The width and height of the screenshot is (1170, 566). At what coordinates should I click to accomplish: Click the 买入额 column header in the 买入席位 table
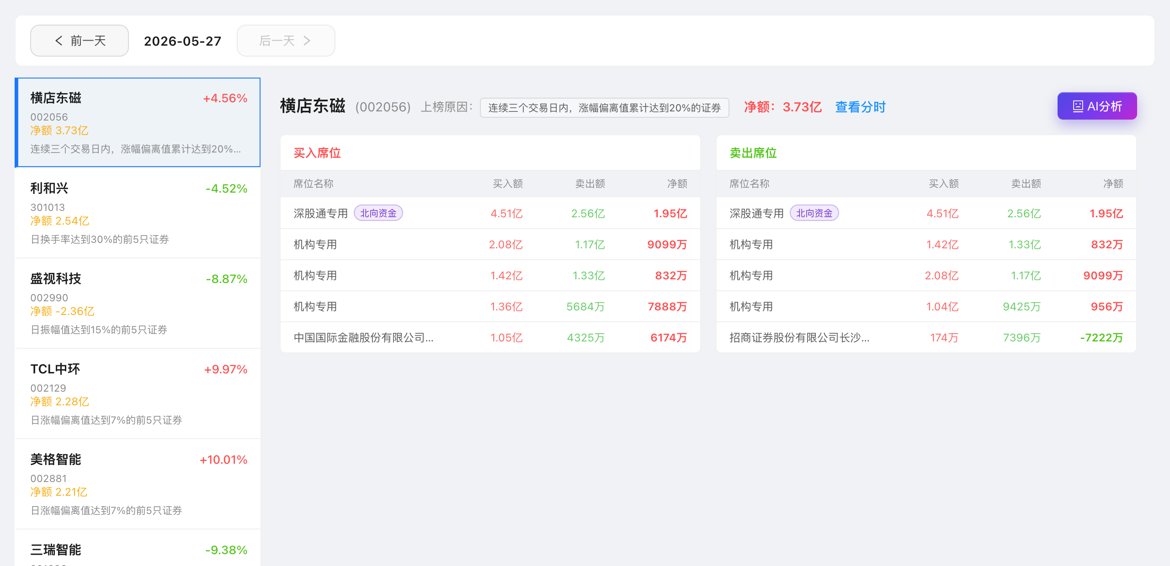507,183
